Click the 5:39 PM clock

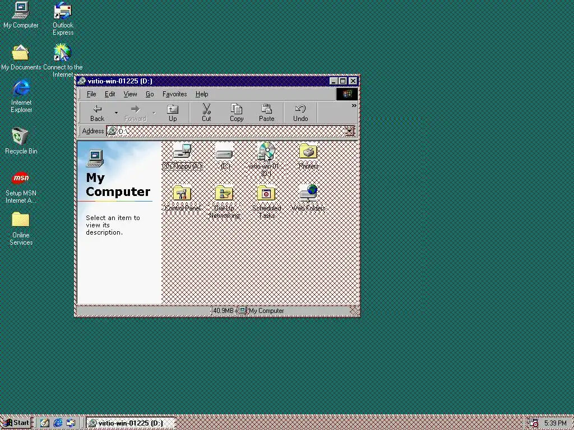[x=556, y=423]
